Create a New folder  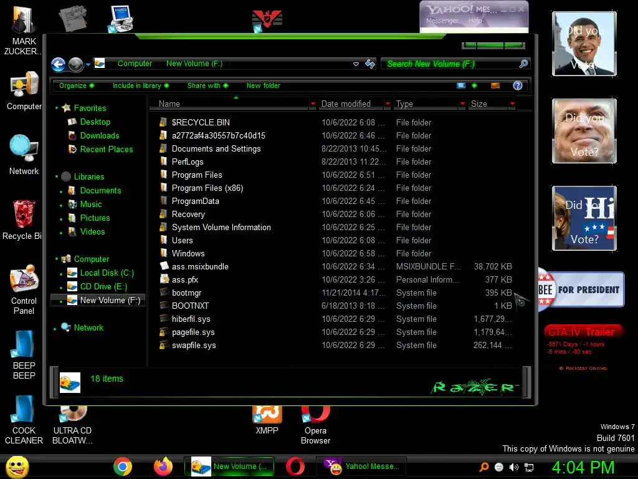(x=264, y=85)
